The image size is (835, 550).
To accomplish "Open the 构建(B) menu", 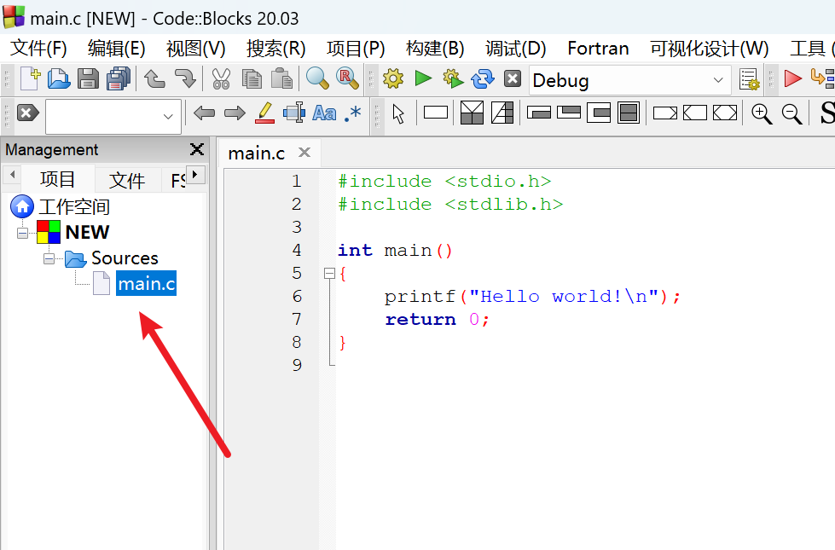I will pos(434,49).
